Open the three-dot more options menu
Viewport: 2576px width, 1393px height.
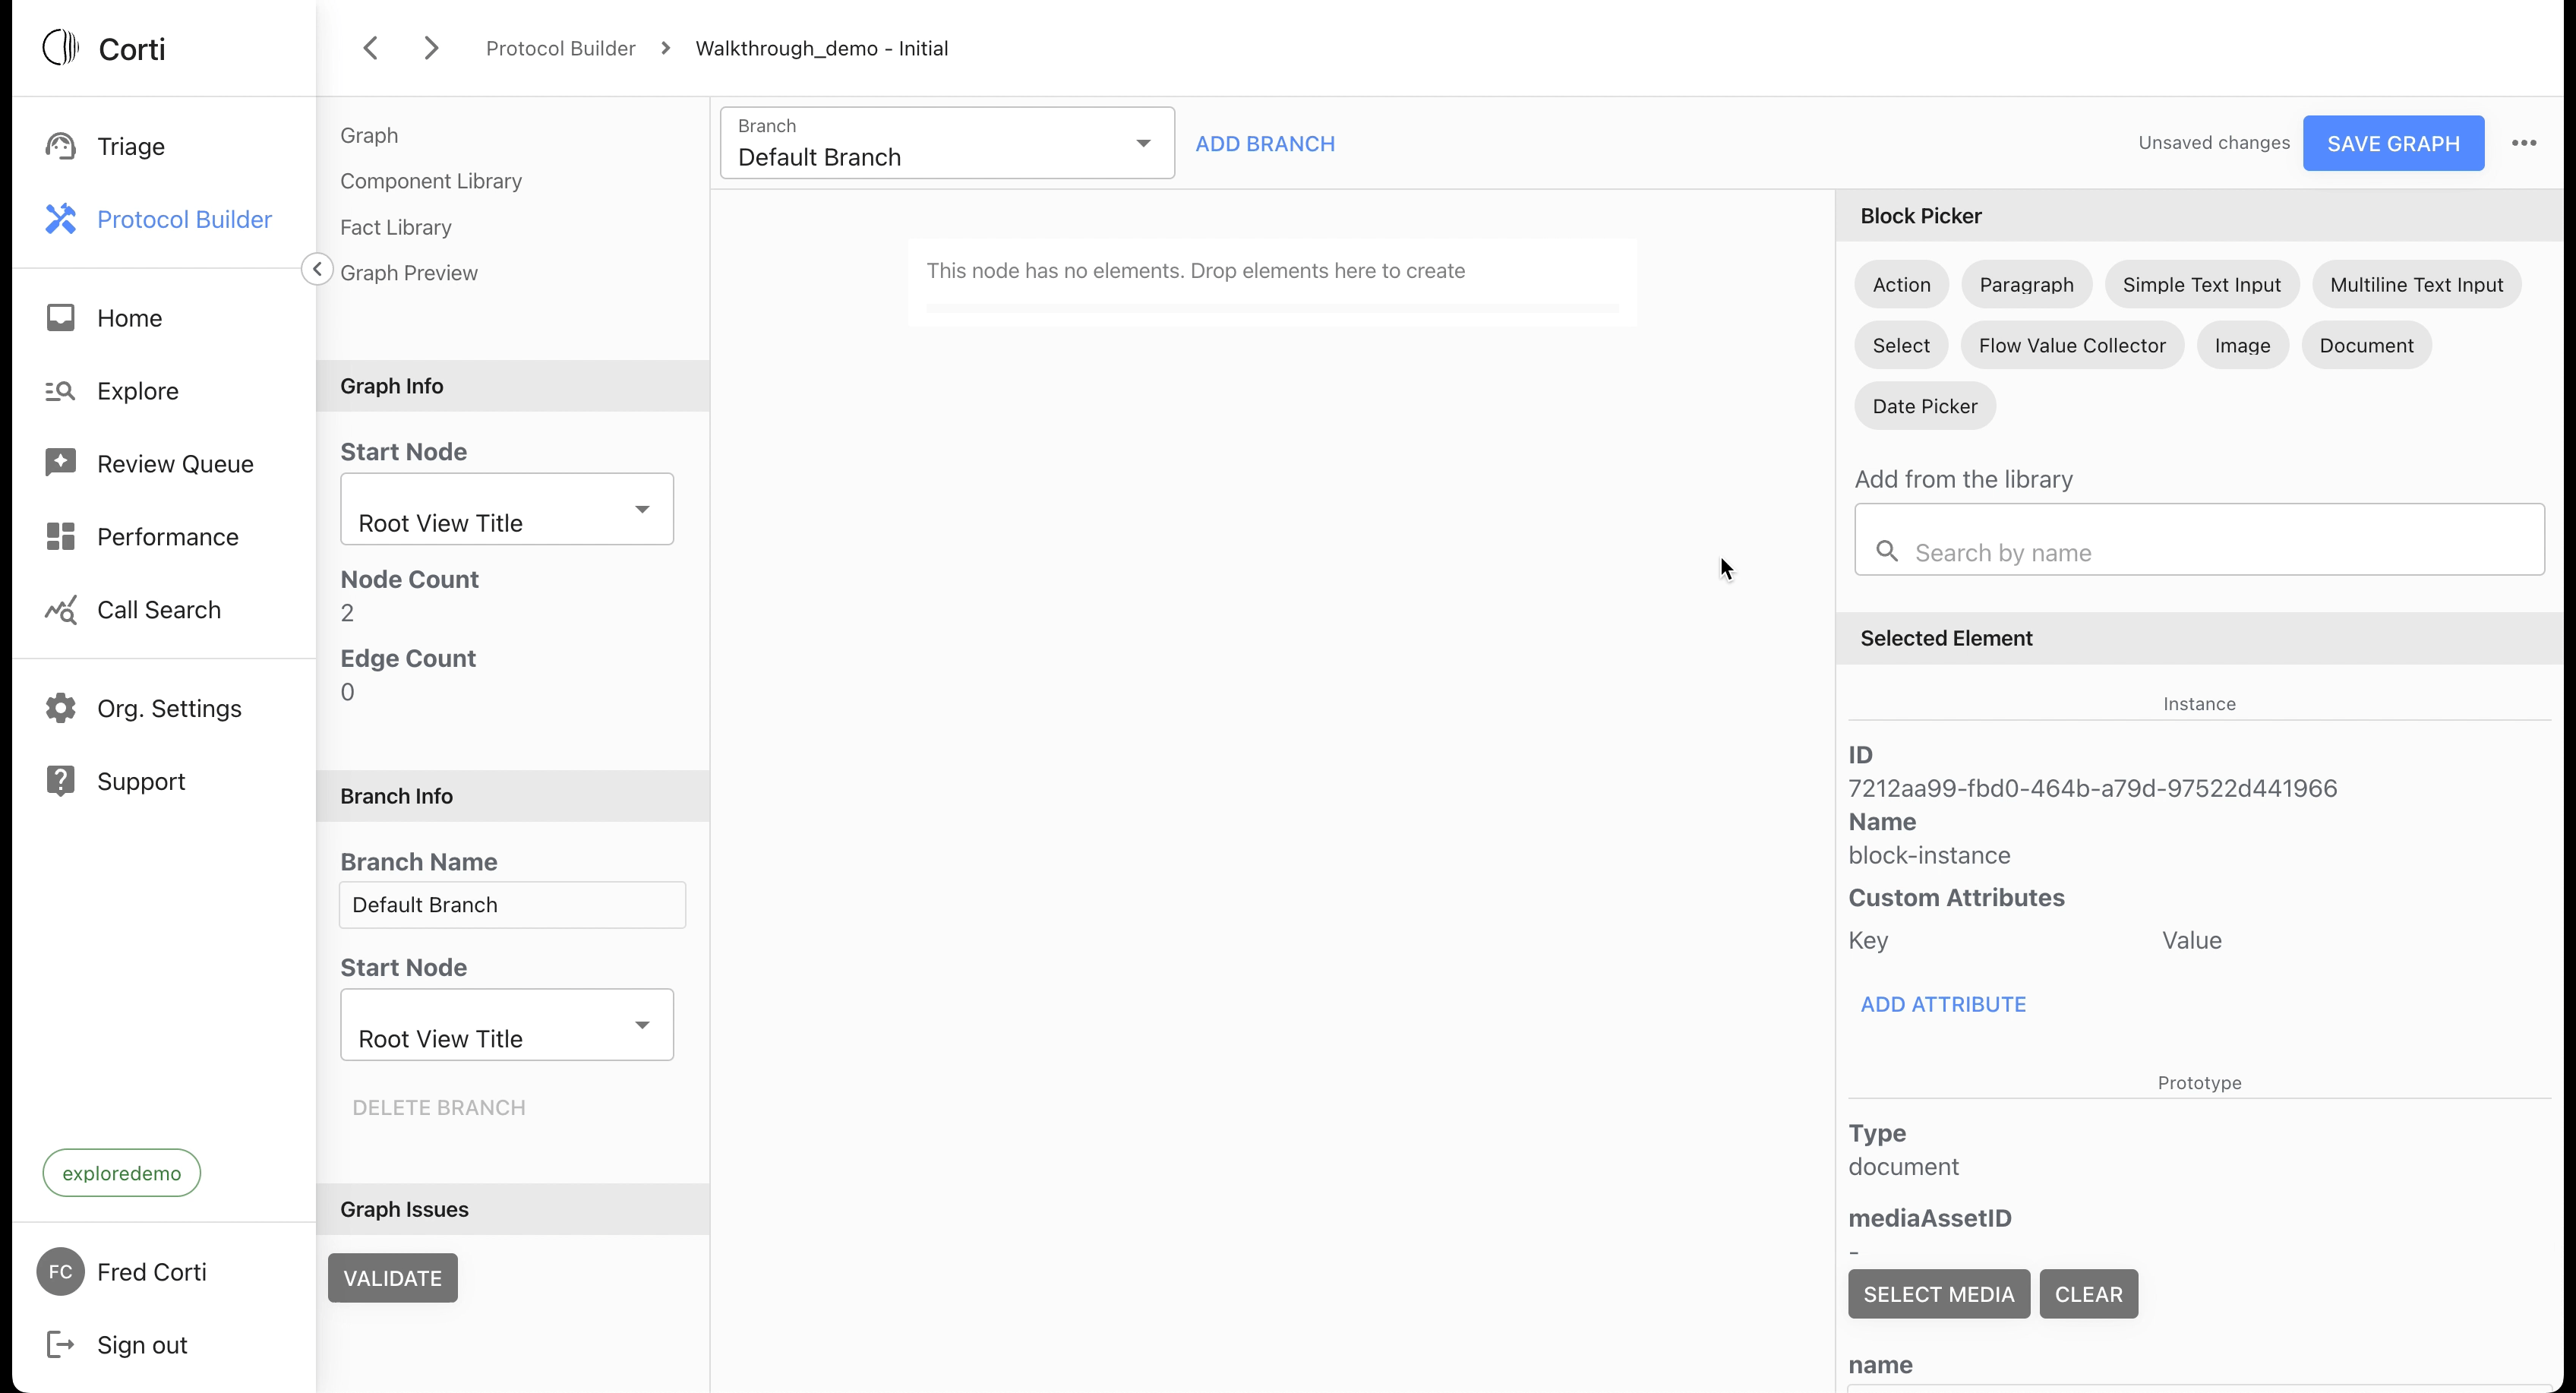point(2523,143)
